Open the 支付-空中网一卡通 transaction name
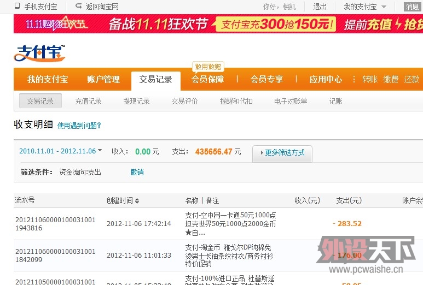This screenshot has height=285, width=423. coord(231,224)
